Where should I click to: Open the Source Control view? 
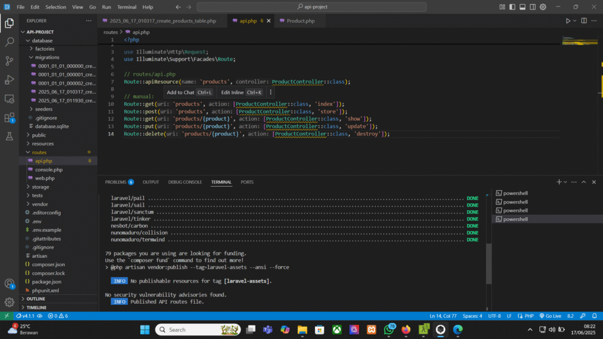[x=9, y=61]
